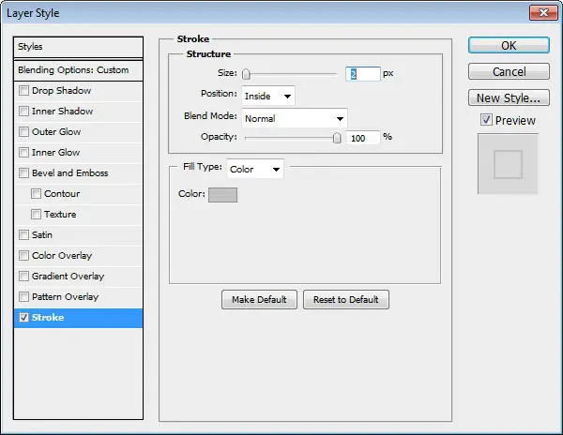This screenshot has height=435, width=563.
Task: Enable the Pattern Overlay checkbox
Action: [x=23, y=296]
